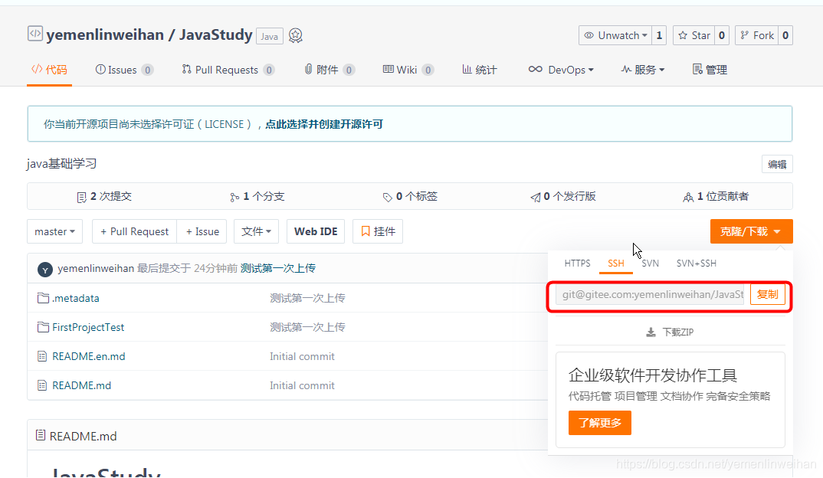Click the fork count 0
The height and width of the screenshot is (478, 823).
point(785,35)
